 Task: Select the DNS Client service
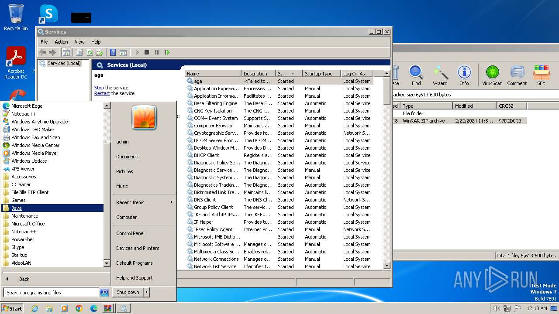pyautogui.click(x=279, y=200)
